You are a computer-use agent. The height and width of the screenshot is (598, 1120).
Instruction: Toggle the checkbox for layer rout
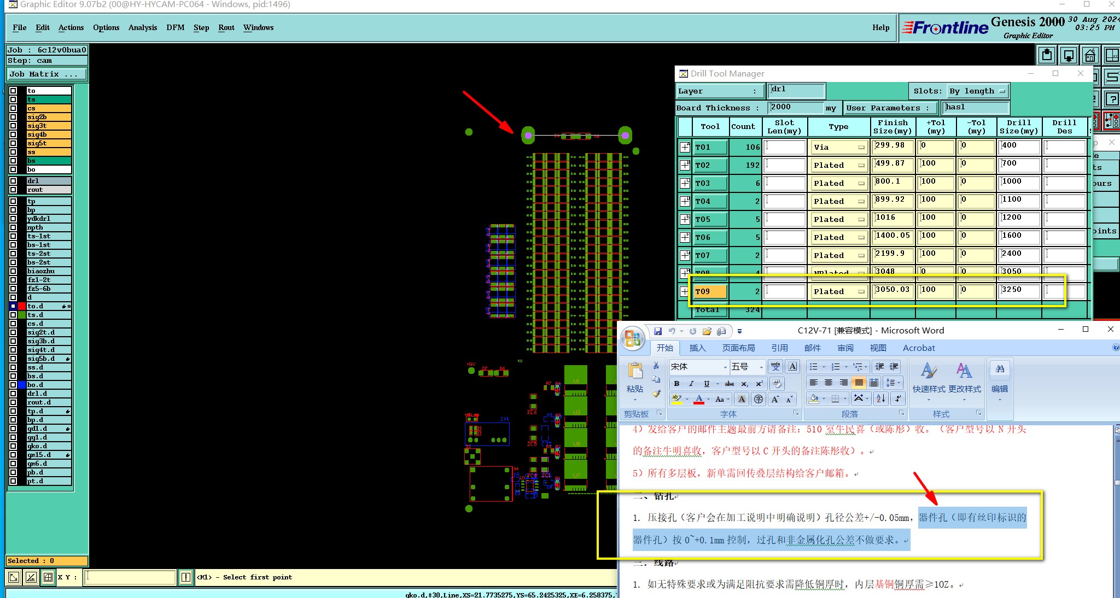[x=13, y=190]
